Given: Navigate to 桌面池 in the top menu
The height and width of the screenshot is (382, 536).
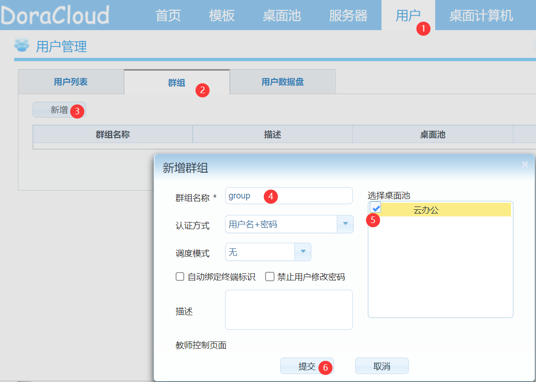Looking at the screenshot, I should (x=281, y=15).
